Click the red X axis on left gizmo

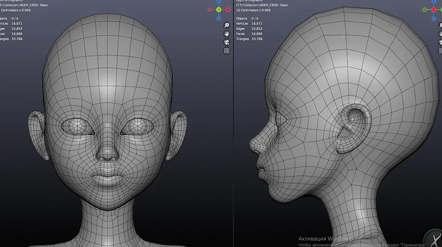coord(228,10)
